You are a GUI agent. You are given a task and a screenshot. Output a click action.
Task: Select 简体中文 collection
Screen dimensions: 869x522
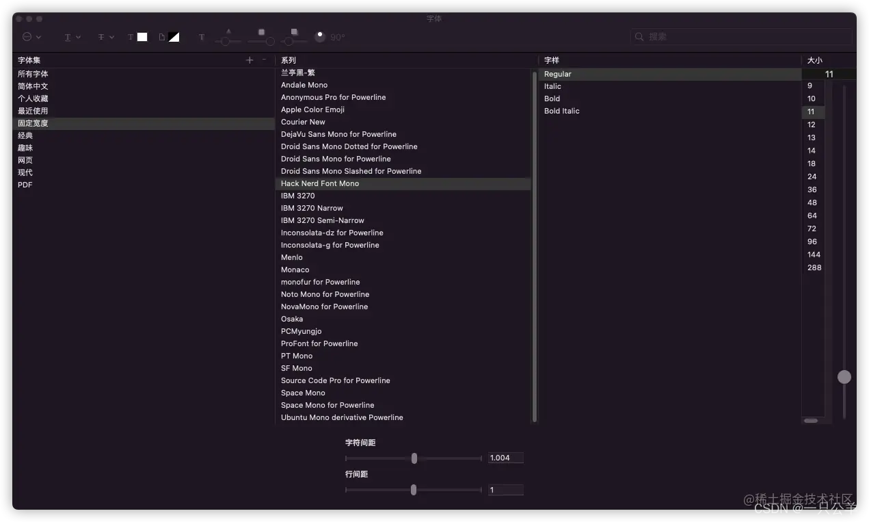point(144,86)
